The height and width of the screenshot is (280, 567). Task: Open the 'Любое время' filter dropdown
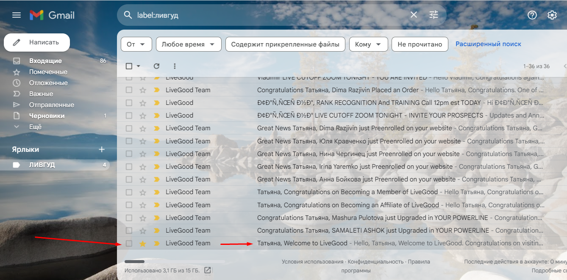tap(189, 44)
